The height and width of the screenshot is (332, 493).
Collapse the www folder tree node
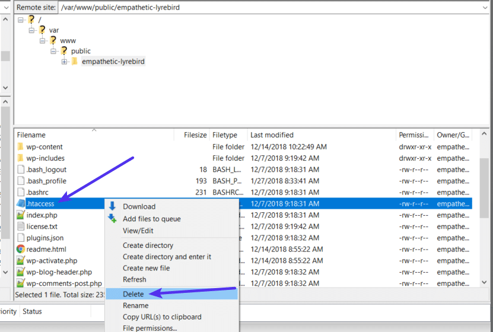(42, 40)
